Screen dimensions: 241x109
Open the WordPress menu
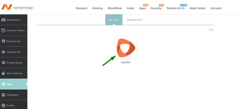[x=115, y=8]
